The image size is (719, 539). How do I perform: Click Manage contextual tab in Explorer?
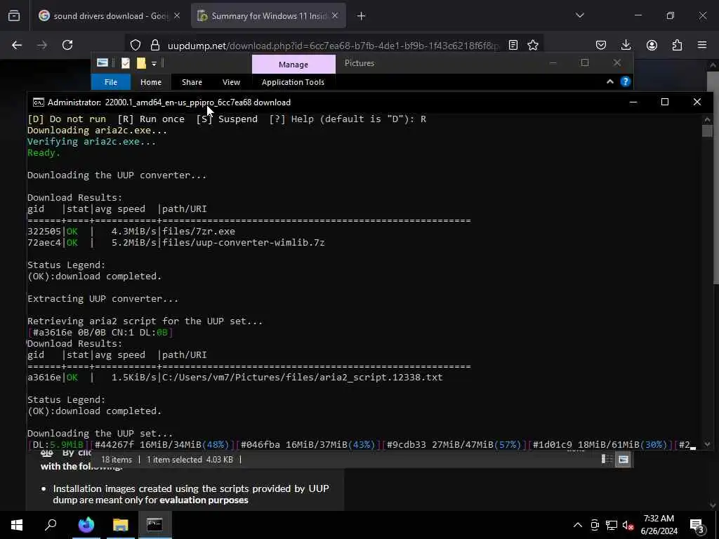[293, 65]
